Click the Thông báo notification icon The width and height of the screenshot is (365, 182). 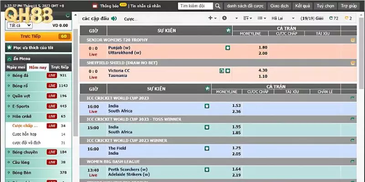click(x=94, y=6)
